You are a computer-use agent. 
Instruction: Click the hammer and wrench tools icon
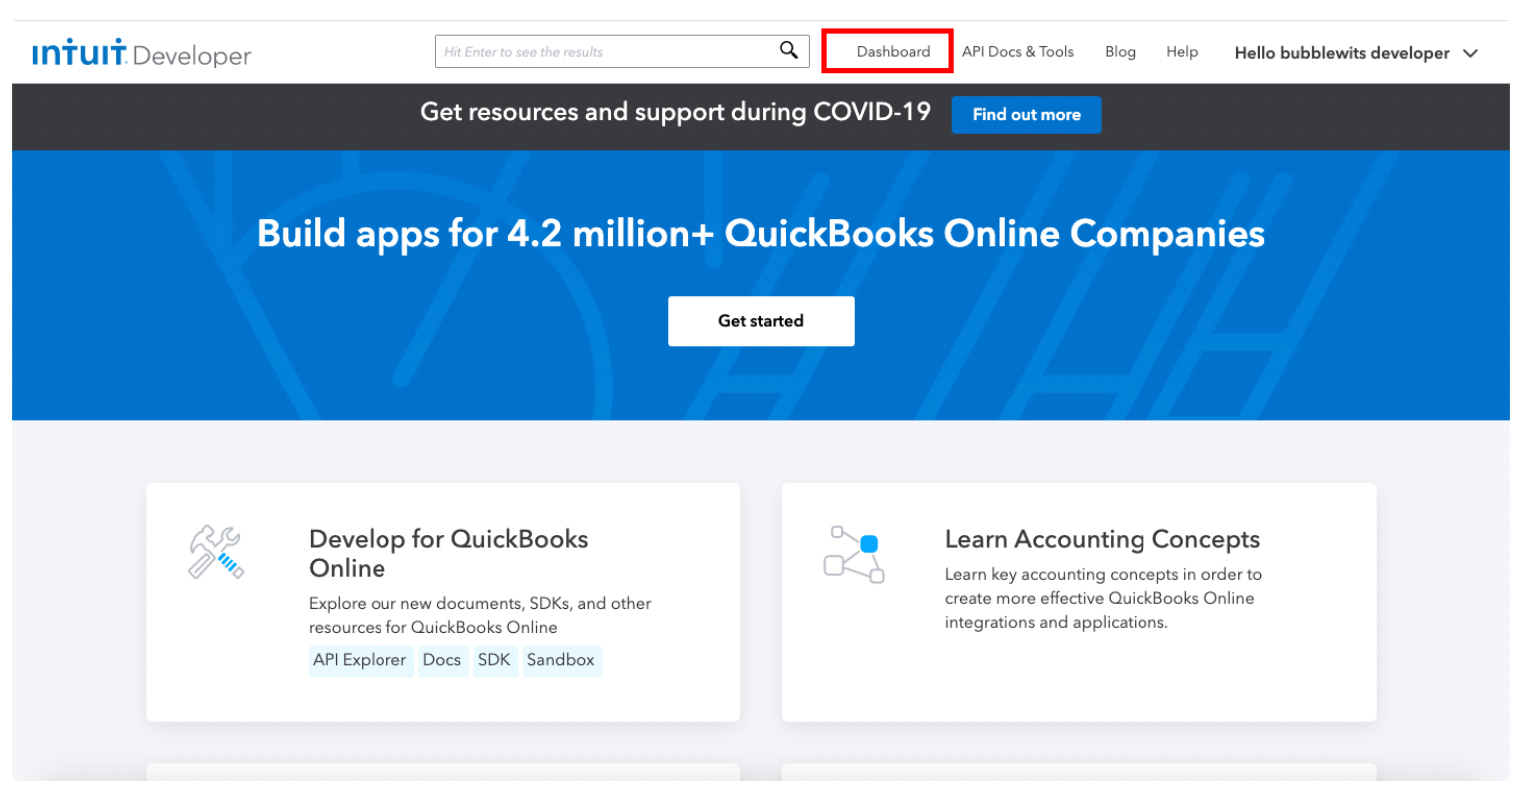pos(216,551)
